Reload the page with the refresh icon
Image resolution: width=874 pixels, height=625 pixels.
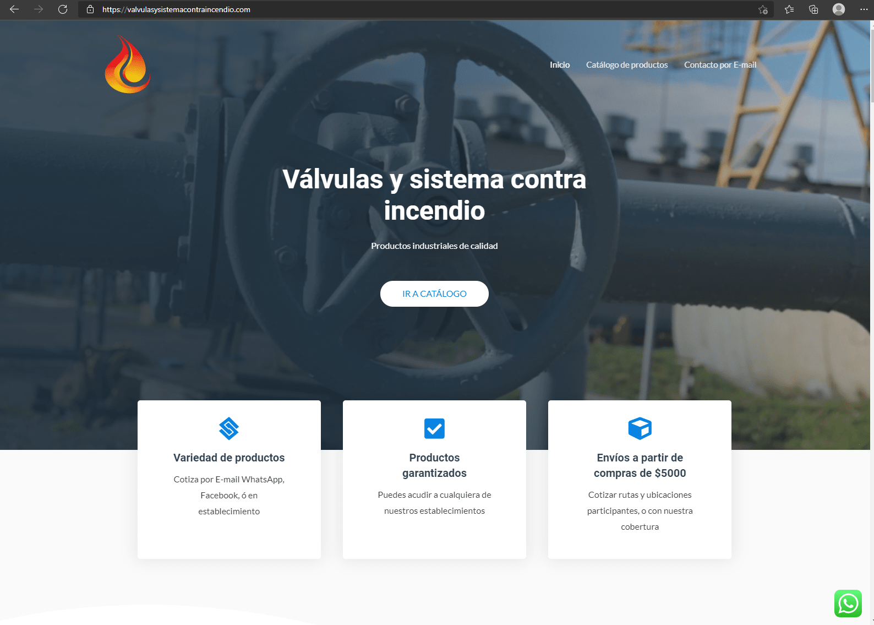pos(63,9)
